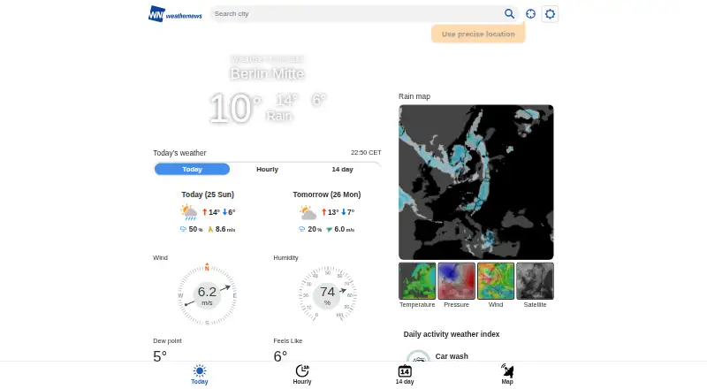Click the Berlin Mitte city heading
Screen dimensions: 707x389
click(268, 73)
